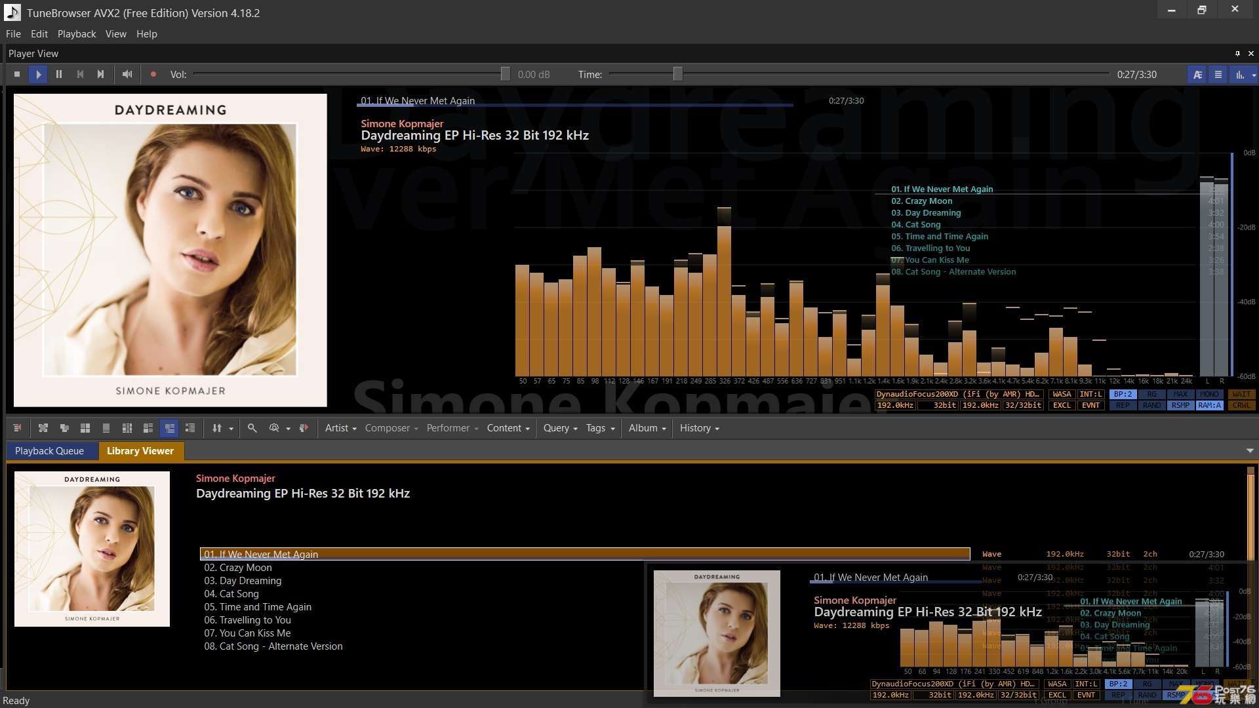Open the sort order dropdown arrow
The width and height of the screenshot is (1259, 708).
231,429
